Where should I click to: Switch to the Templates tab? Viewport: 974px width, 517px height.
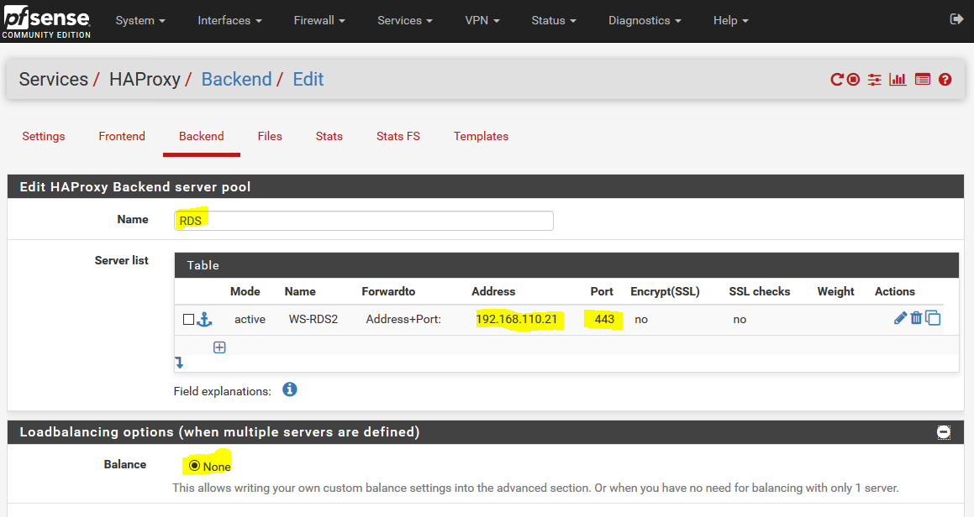coord(481,136)
